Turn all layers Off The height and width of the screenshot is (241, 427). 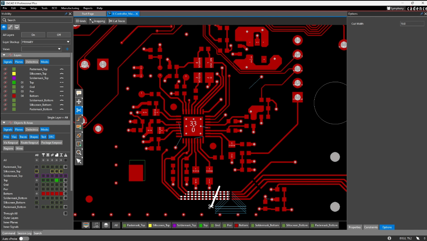59,35
